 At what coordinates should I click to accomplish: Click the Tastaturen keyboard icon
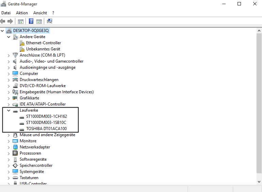click(x=15, y=178)
